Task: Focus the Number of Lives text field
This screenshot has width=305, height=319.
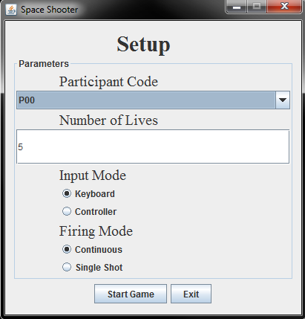Action: 153,146
